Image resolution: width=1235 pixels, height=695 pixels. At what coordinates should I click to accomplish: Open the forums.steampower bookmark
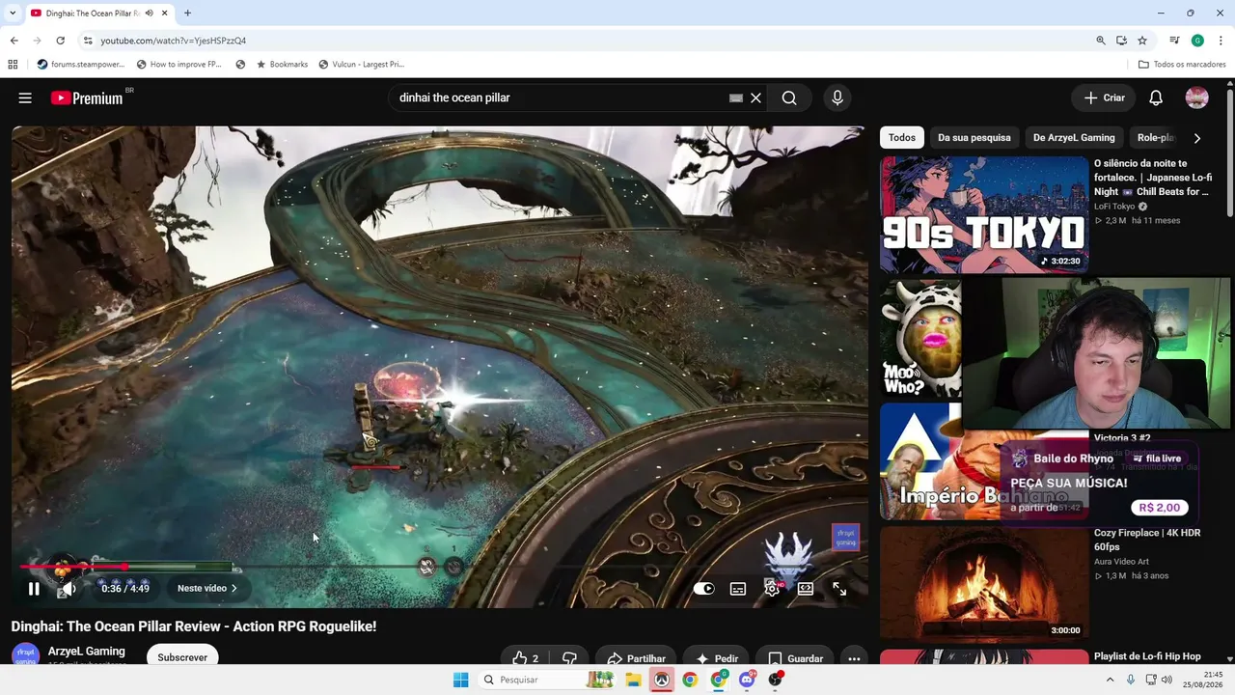[x=81, y=65]
